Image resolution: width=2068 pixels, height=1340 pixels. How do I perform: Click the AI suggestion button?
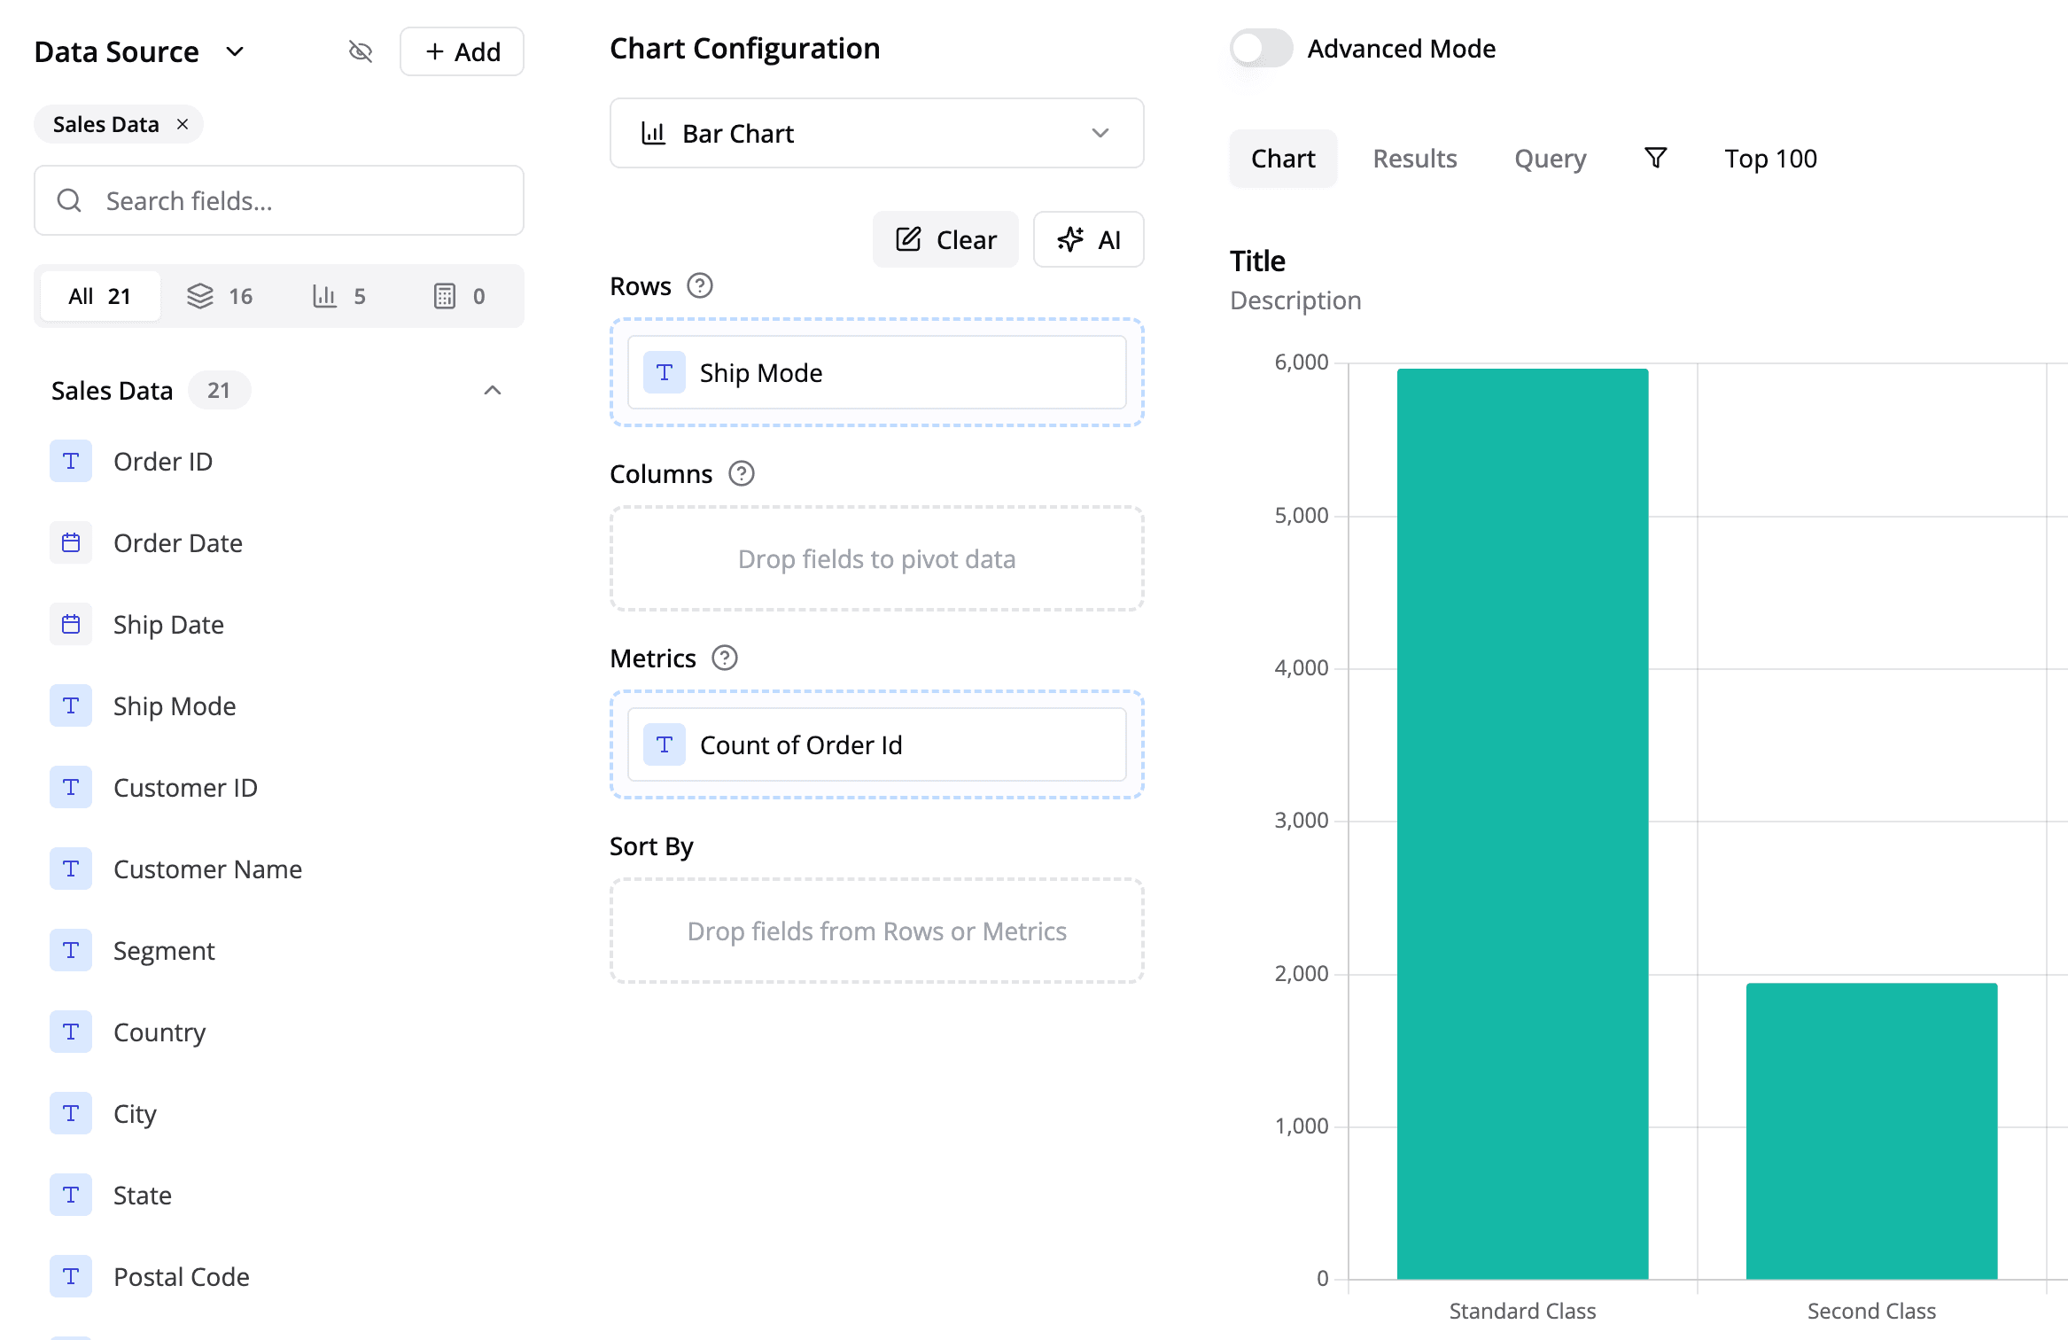[1088, 240]
